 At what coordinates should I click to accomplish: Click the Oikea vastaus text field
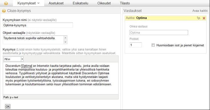point(159,32)
